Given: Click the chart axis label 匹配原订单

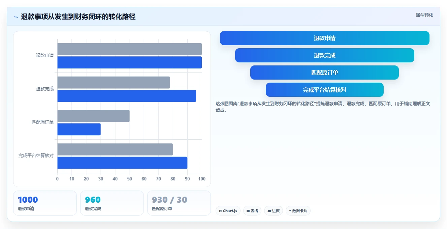Looking at the screenshot, I should coord(43,122).
